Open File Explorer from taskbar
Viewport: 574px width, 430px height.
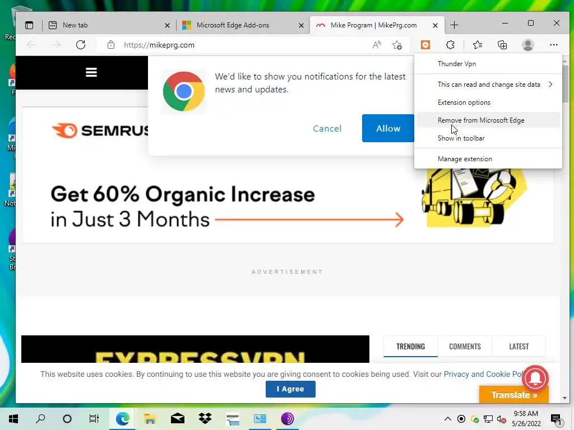coord(150,419)
